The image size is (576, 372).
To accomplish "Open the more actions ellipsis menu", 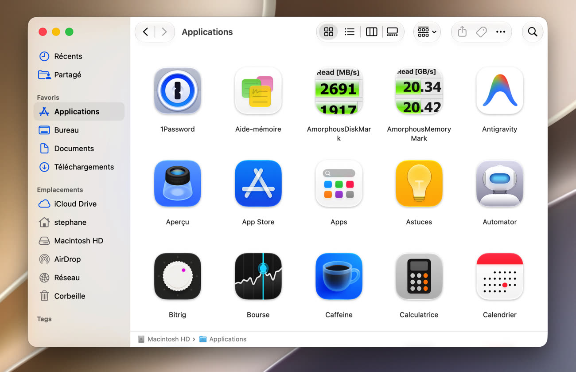I will click(x=501, y=32).
